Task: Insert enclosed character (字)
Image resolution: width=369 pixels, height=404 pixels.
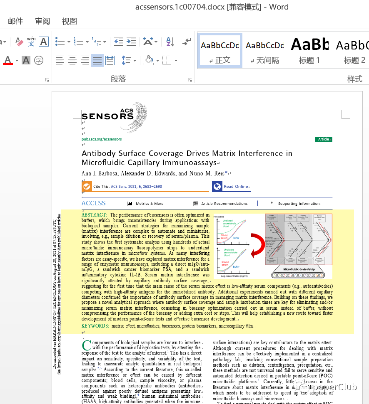Action: pos(38,61)
